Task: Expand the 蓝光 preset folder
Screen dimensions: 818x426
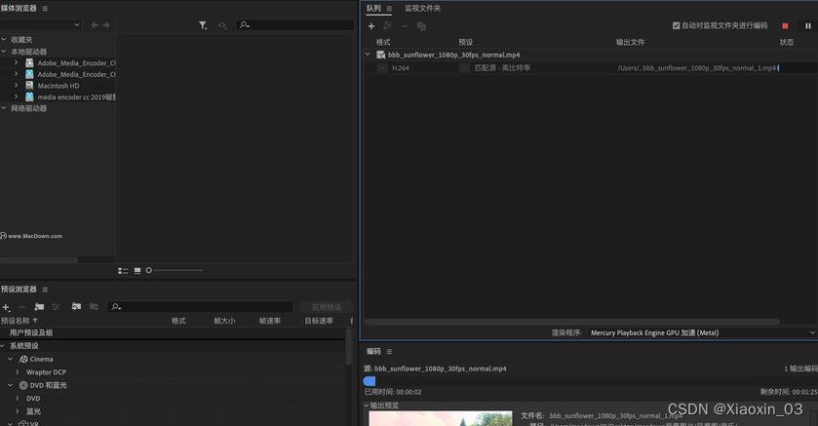Action: coord(18,410)
